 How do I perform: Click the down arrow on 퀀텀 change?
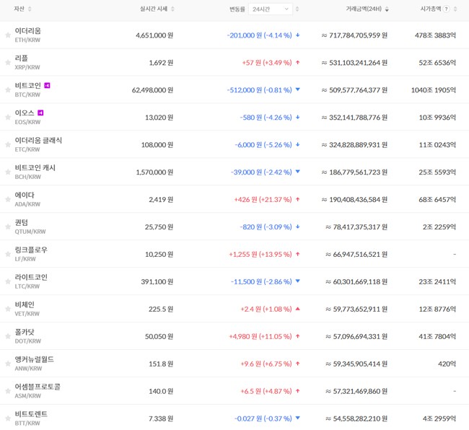[297, 227]
